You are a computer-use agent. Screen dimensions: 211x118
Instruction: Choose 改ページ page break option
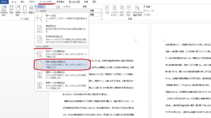(62, 18)
